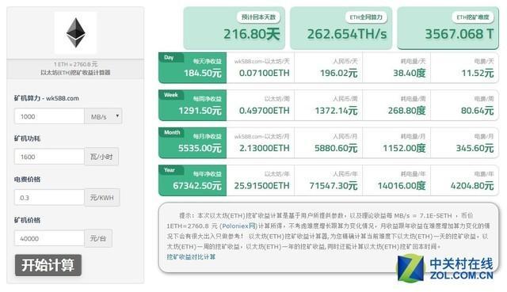Click the Month net profit 5535.00元 cell
The image size is (507, 292).
(x=193, y=142)
